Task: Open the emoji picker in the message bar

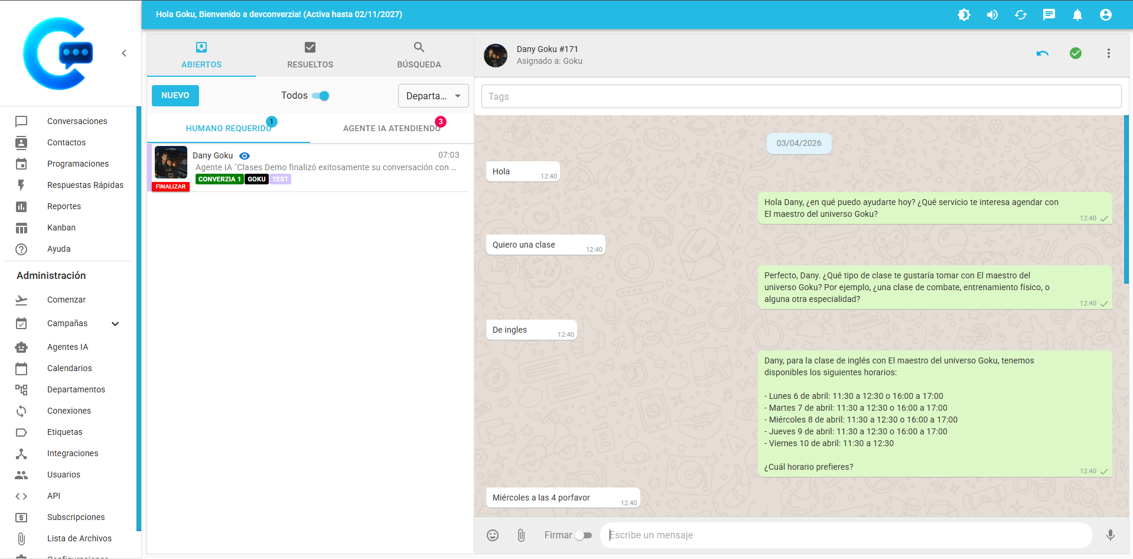Action: pos(493,535)
